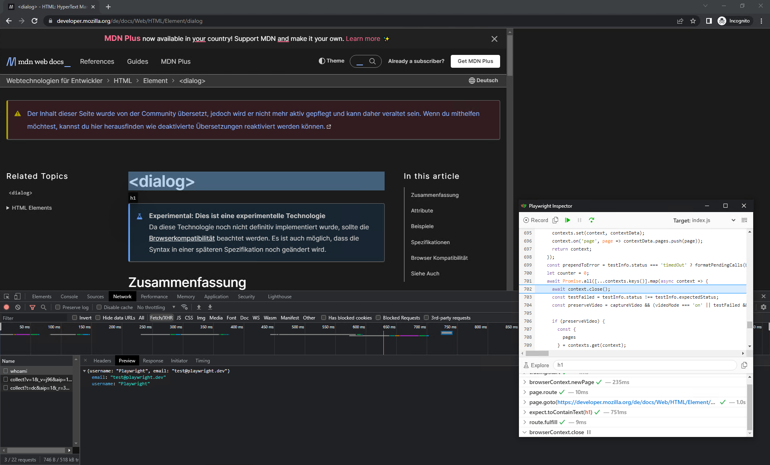Image resolution: width=770 pixels, height=465 pixels.
Task: Toggle device emulation mode in DevTools
Action: 17,296
